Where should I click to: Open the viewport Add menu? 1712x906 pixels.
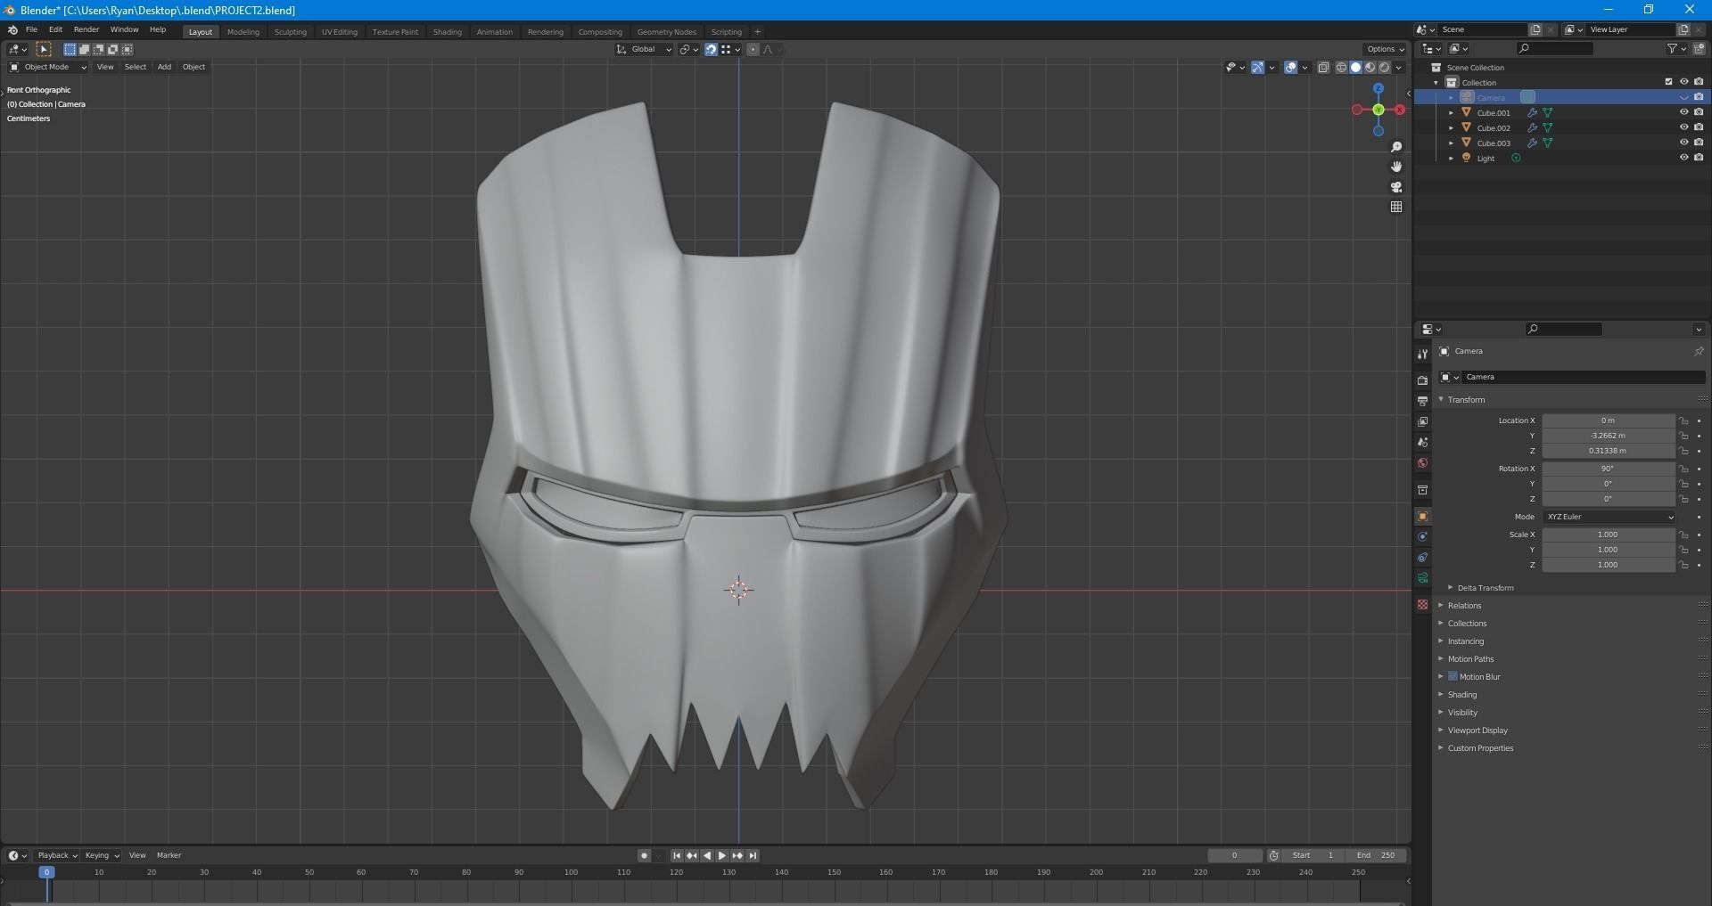pyautogui.click(x=164, y=68)
